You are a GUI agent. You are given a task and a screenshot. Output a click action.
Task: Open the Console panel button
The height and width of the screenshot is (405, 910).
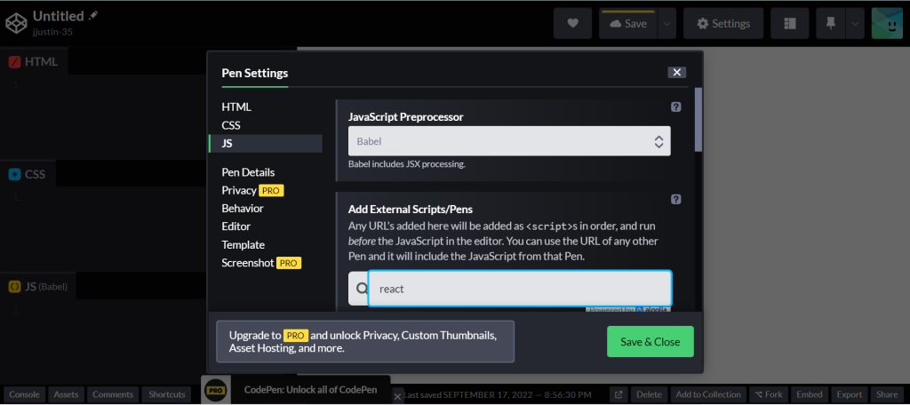(x=24, y=394)
